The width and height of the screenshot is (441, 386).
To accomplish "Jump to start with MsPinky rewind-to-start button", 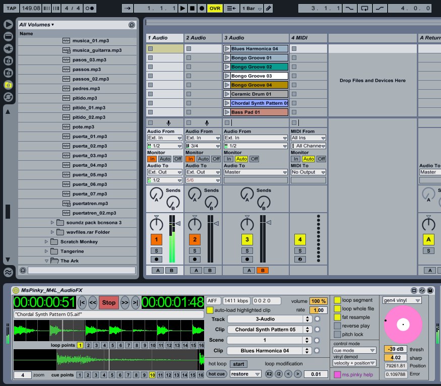I will pyautogui.click(x=82, y=302).
